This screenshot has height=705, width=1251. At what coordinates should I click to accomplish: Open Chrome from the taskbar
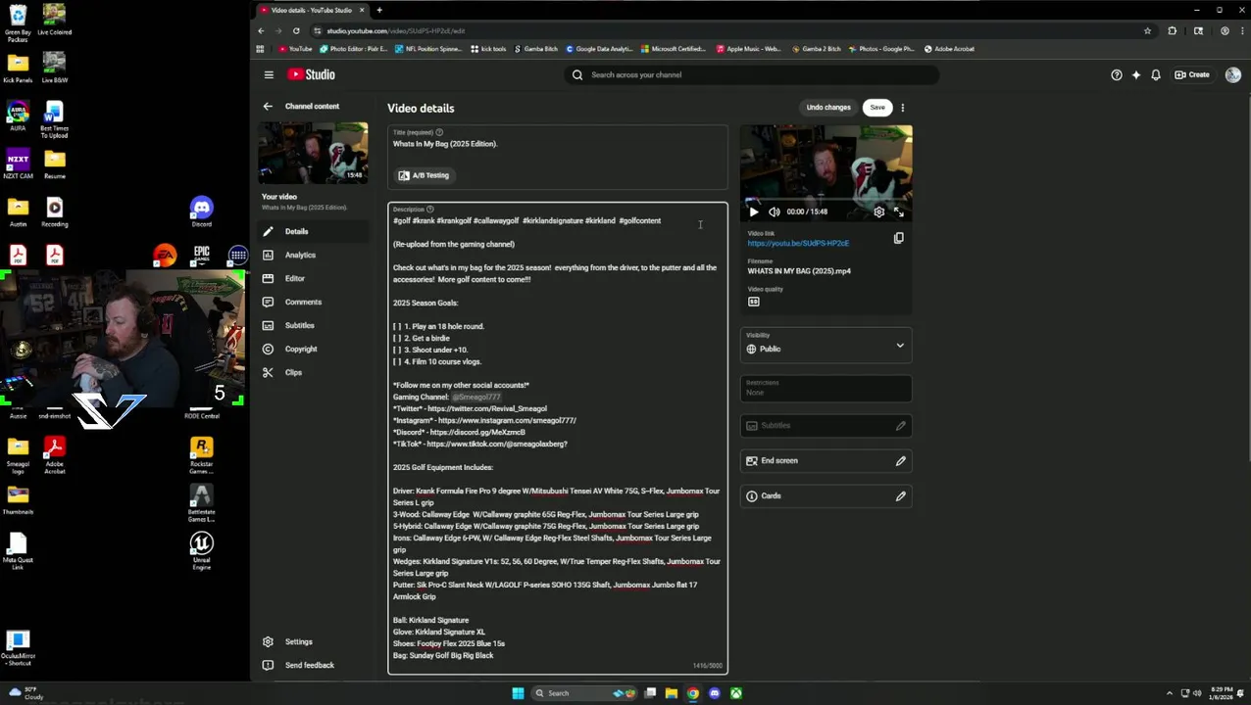[692, 693]
